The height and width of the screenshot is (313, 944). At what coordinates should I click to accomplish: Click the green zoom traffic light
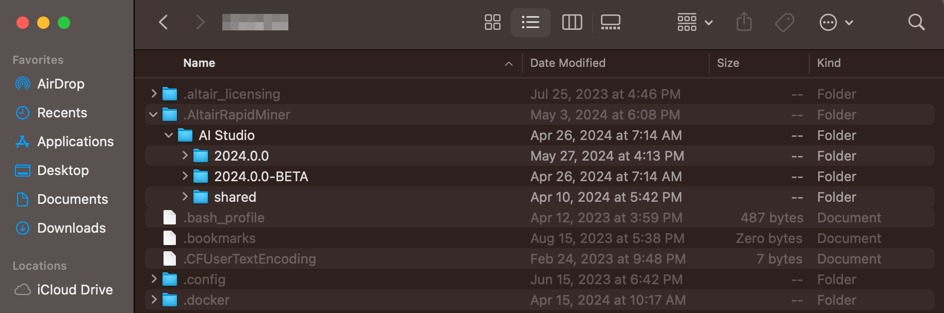click(x=63, y=23)
